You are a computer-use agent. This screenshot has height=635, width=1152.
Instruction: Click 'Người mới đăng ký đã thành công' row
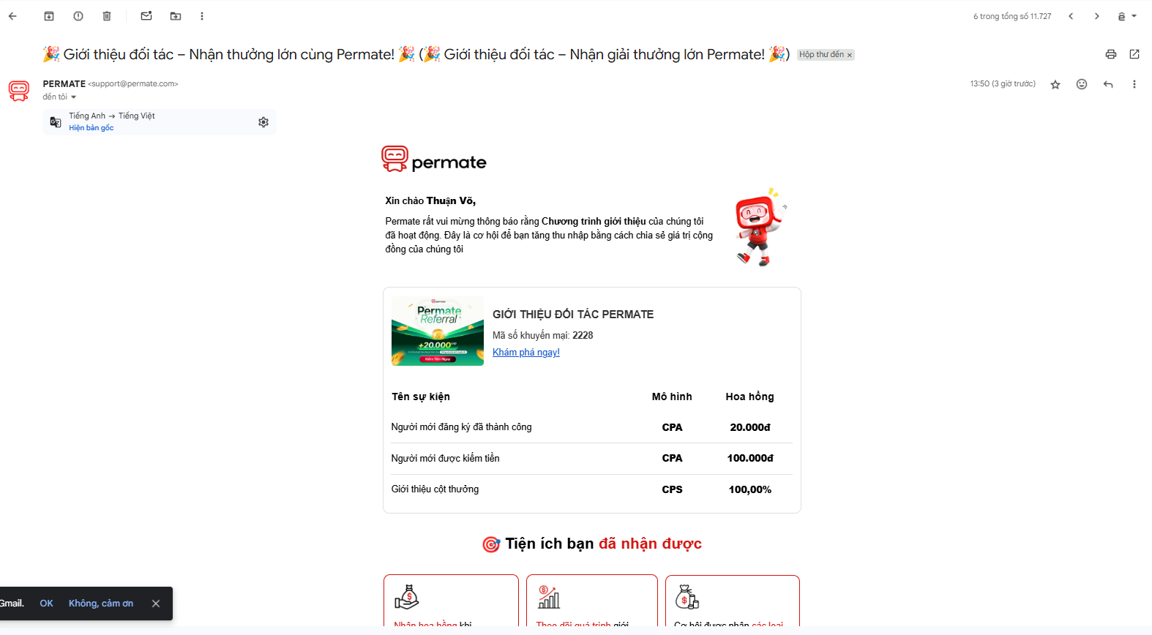coord(591,427)
